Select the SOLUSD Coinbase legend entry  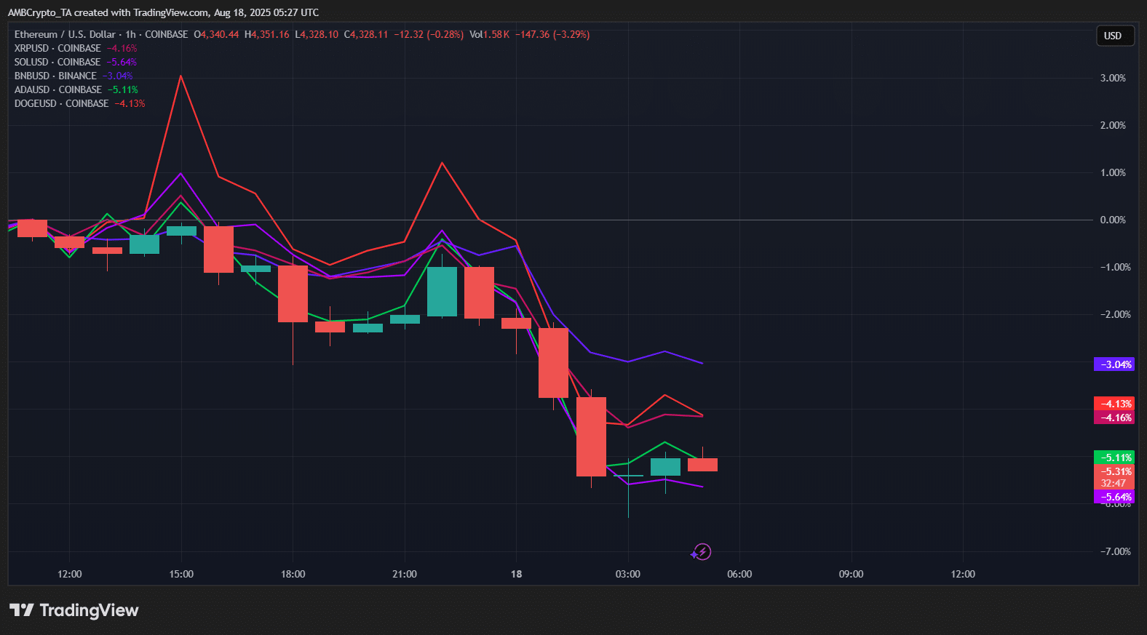pos(57,62)
